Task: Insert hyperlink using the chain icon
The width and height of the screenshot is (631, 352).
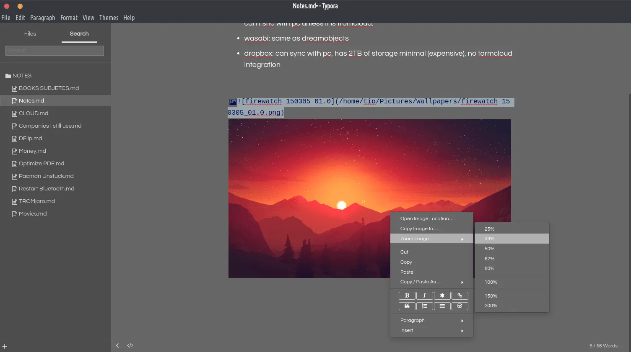Action: coord(460,295)
